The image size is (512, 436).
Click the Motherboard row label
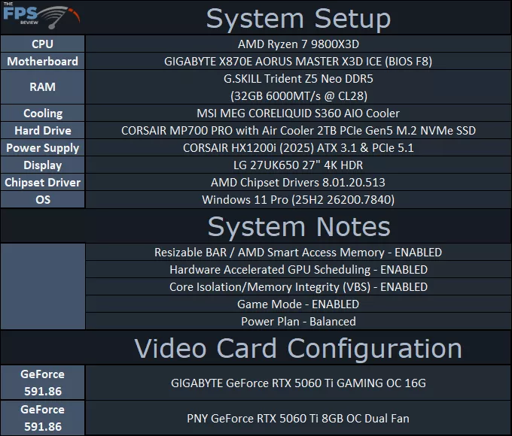point(42,62)
